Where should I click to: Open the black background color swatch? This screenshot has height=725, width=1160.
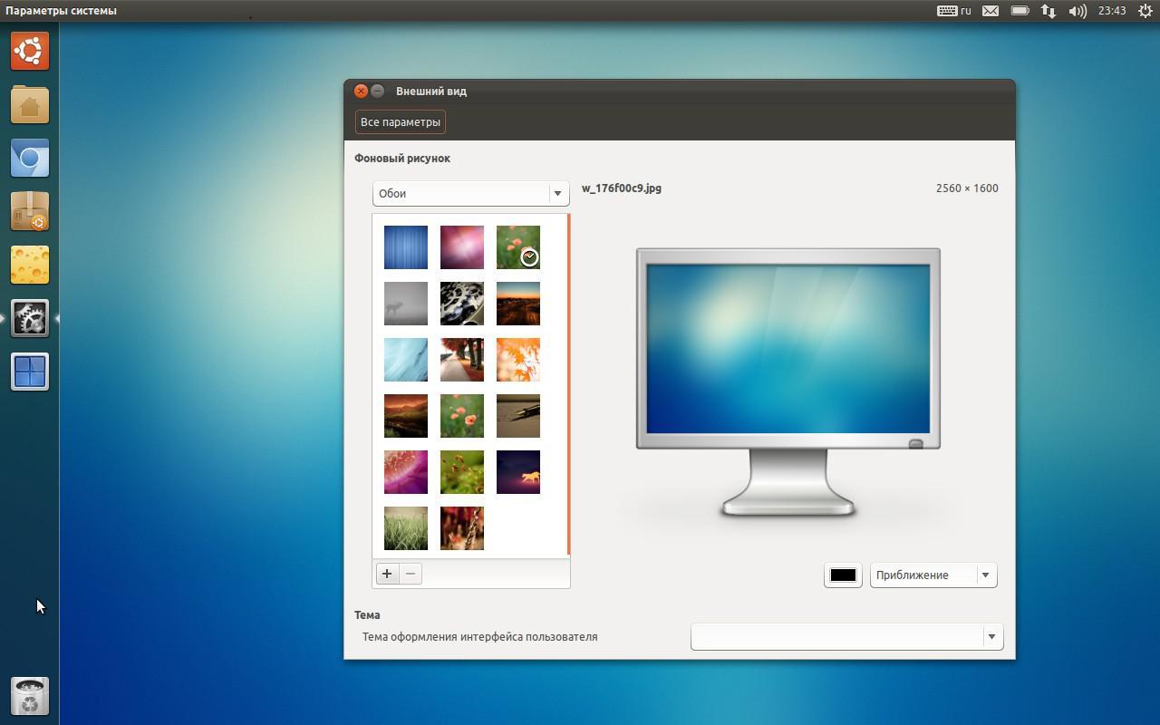click(x=842, y=575)
